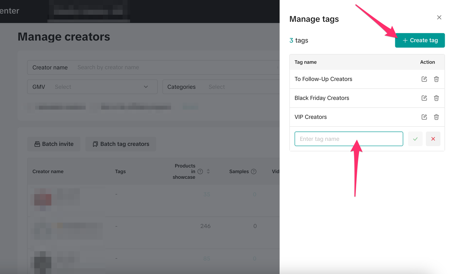The image size is (451, 274).
Task: Cancel new tag with red X
Action: click(x=433, y=139)
